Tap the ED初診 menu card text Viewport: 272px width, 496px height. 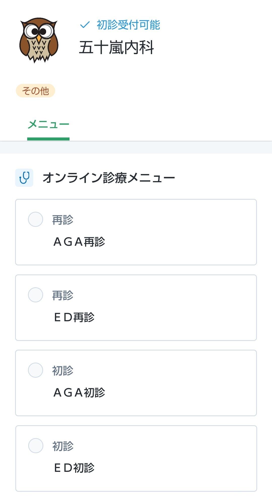(74, 468)
